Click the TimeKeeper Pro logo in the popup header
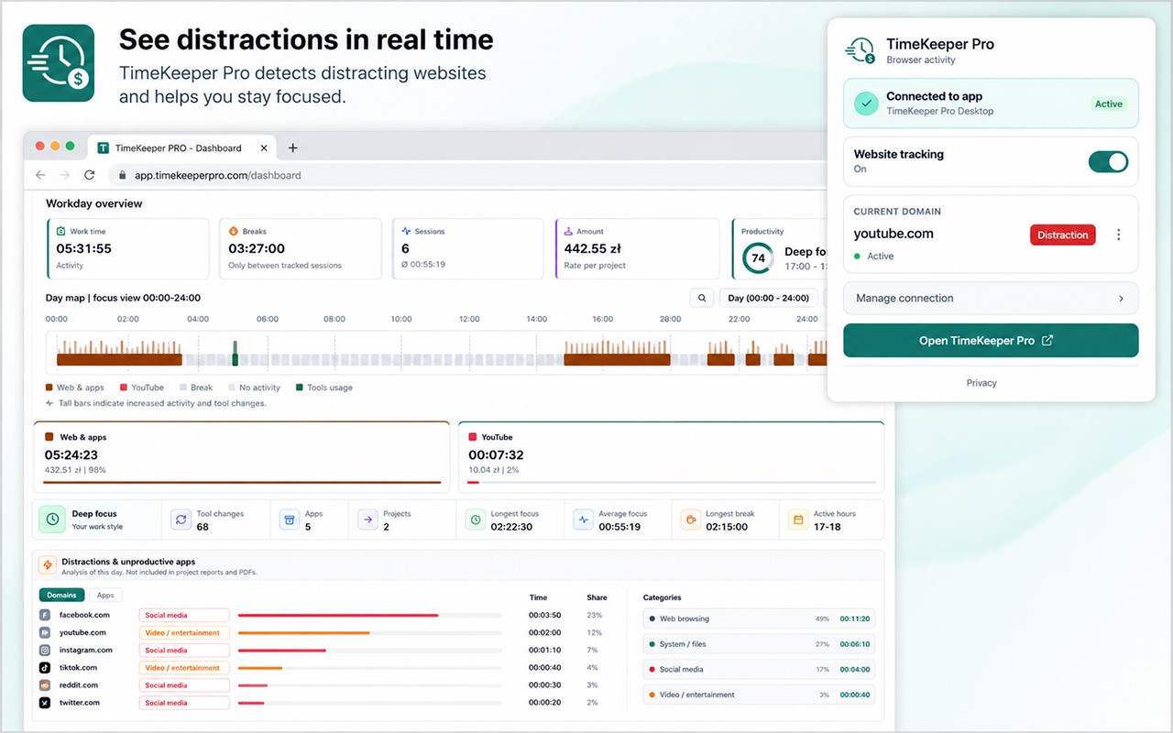 pos(860,50)
